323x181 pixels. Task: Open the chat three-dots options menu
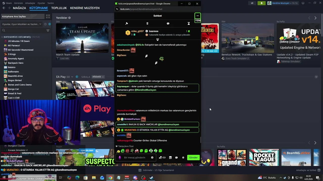[198, 16]
